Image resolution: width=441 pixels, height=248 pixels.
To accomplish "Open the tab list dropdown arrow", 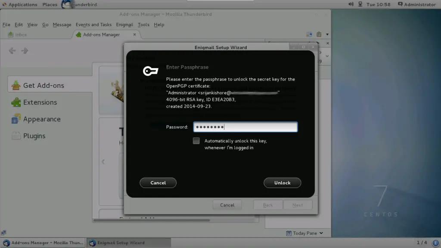I will (327, 34).
